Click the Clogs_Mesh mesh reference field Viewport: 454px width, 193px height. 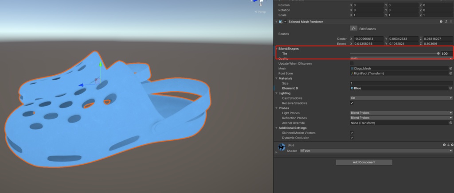coord(399,69)
